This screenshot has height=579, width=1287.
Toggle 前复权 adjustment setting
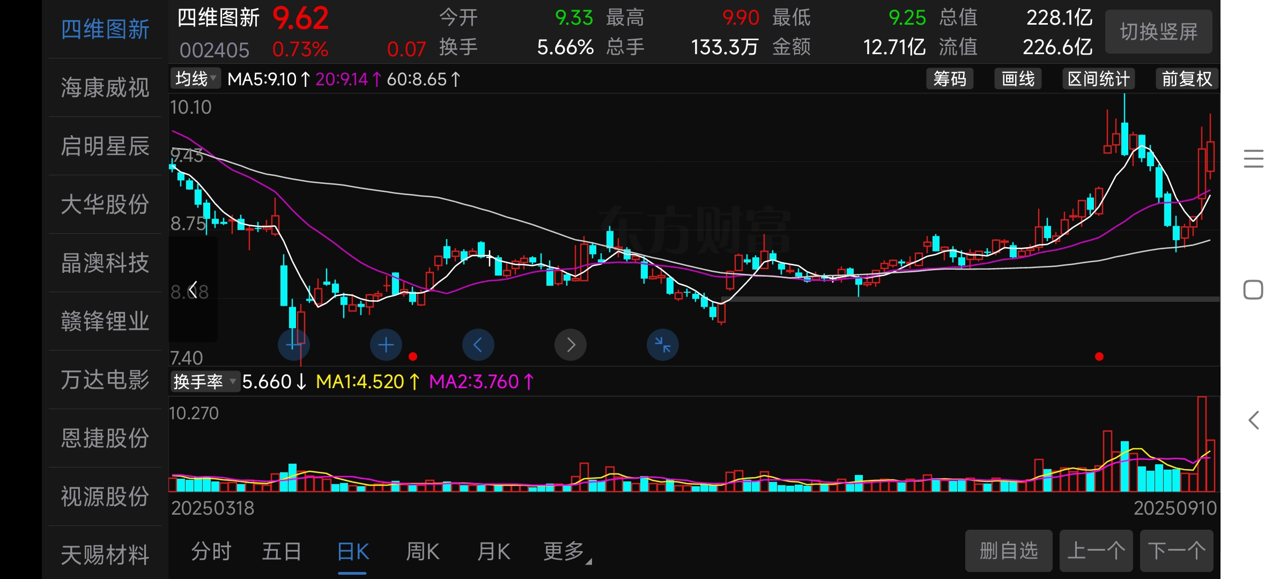(x=1187, y=79)
